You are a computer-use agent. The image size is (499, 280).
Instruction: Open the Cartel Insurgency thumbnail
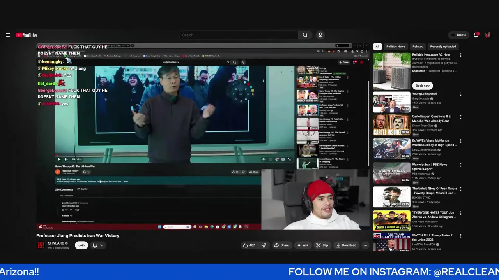point(391,125)
